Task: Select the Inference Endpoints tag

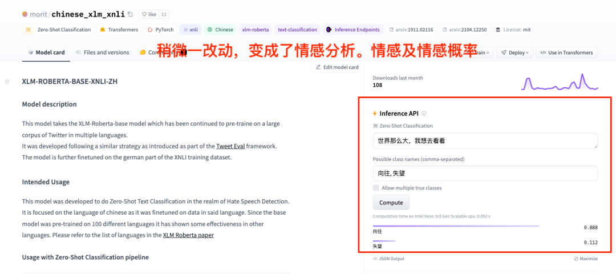Action: tap(353, 30)
